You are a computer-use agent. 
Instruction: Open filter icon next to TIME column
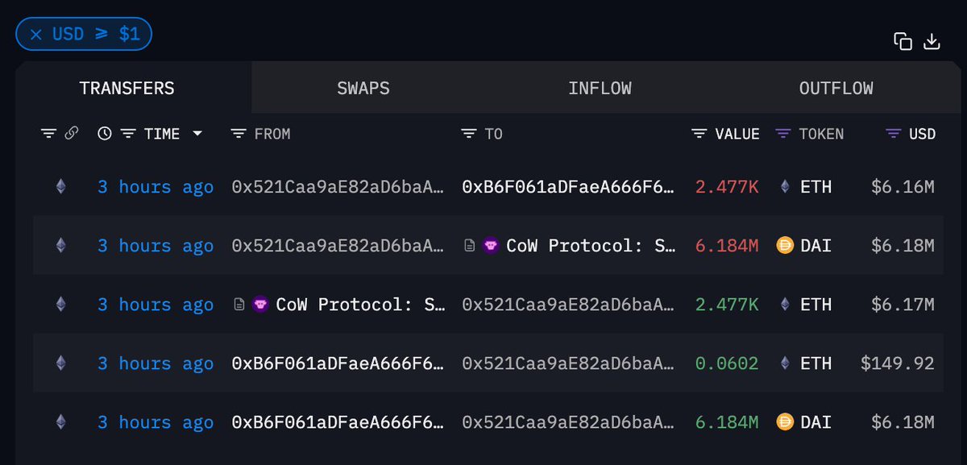tap(128, 134)
